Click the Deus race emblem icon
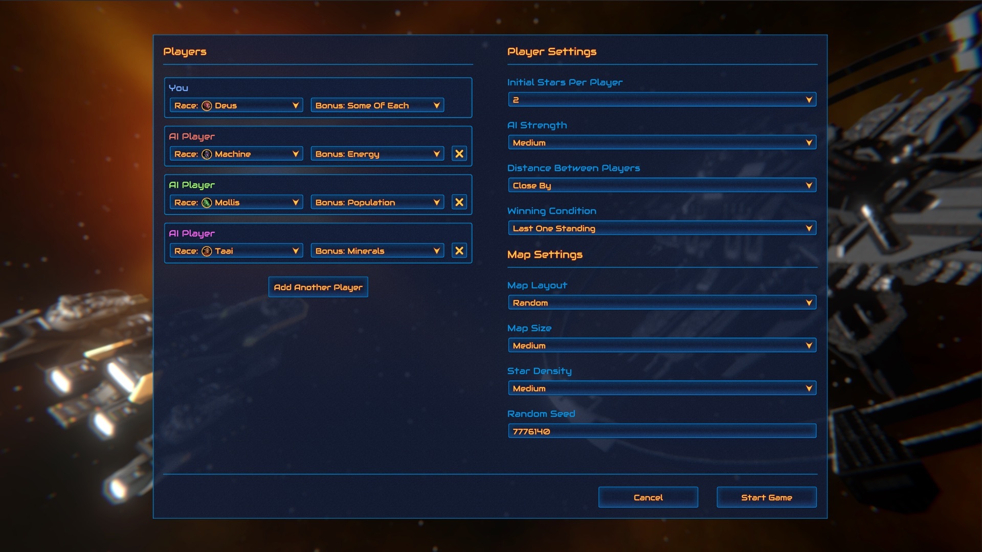This screenshot has height=552, width=982. (x=207, y=106)
